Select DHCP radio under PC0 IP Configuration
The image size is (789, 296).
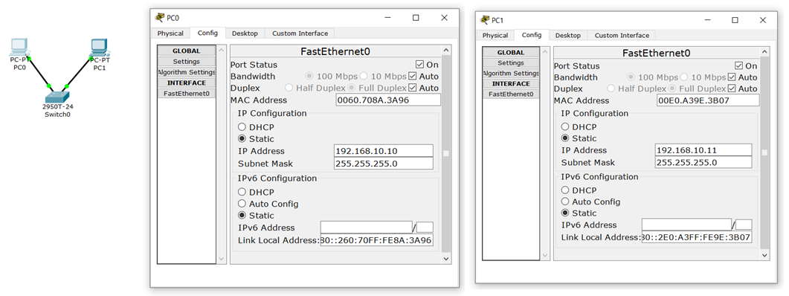click(x=242, y=127)
